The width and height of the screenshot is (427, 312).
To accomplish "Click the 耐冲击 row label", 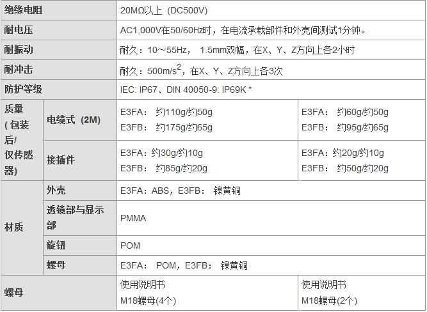I will point(18,70).
